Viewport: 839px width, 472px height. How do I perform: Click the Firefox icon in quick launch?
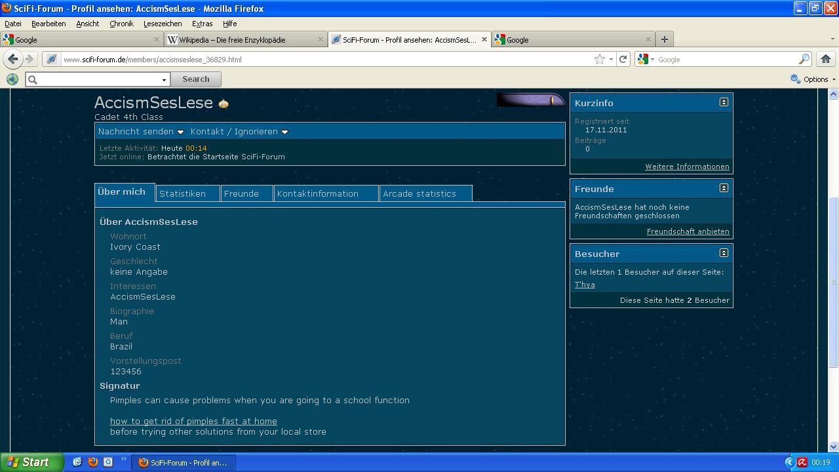coord(92,462)
